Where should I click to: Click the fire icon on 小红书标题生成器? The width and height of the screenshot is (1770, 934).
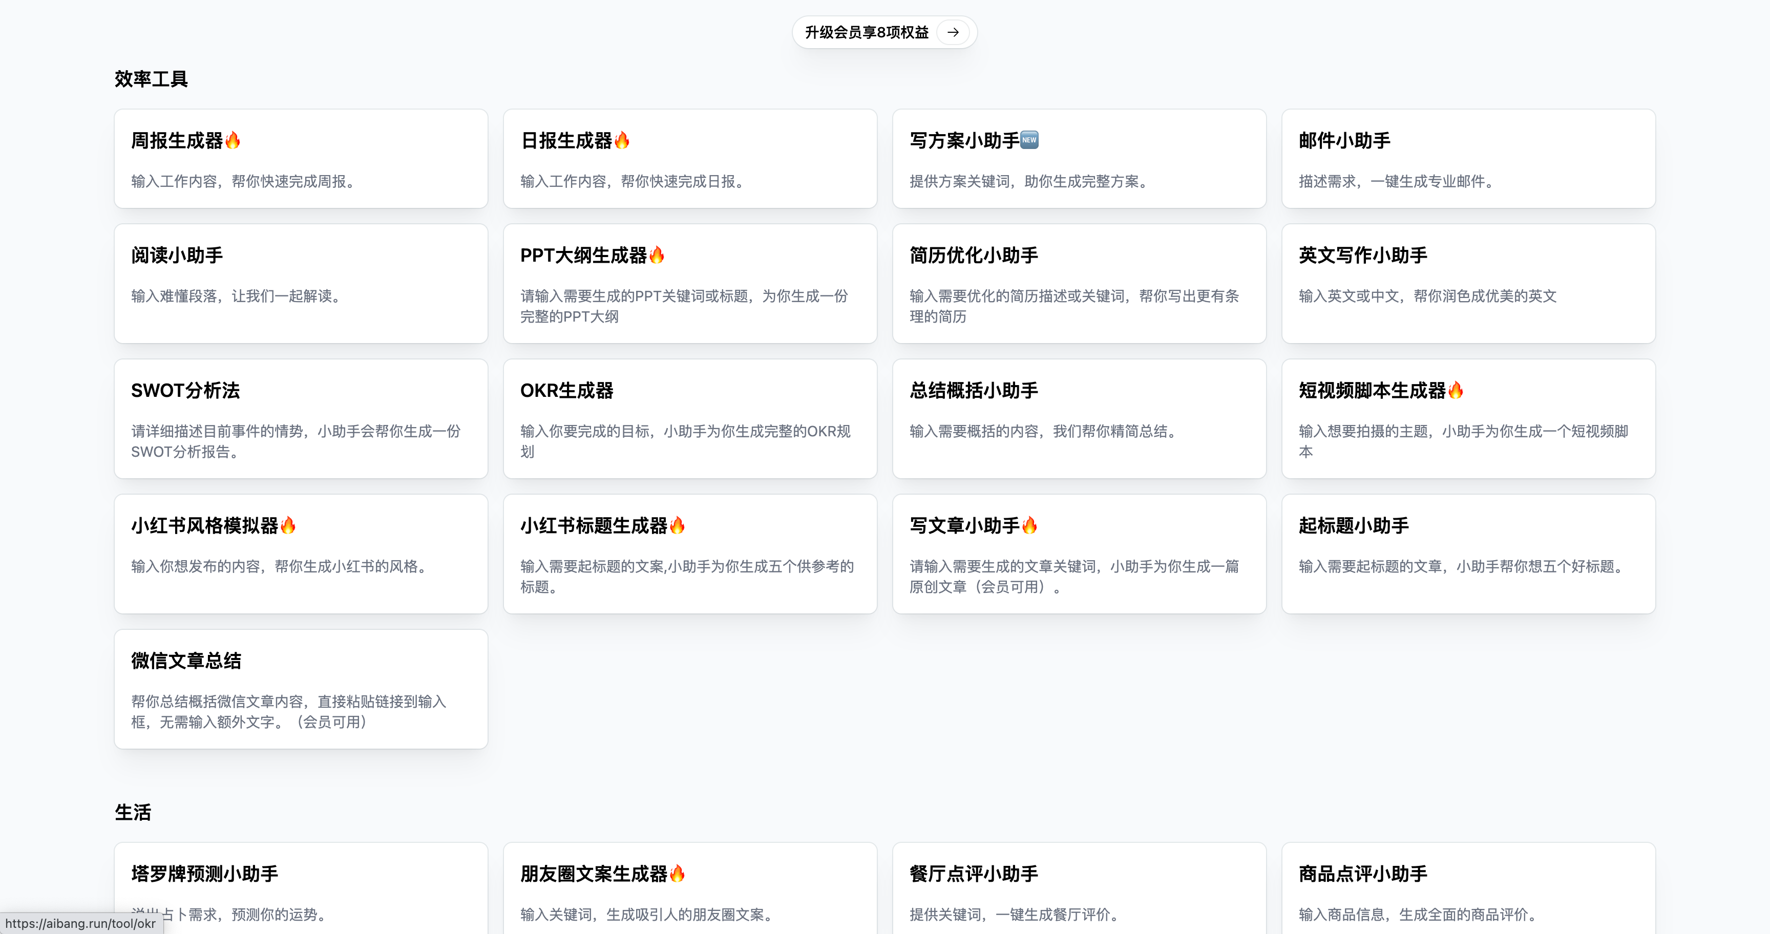pos(677,525)
